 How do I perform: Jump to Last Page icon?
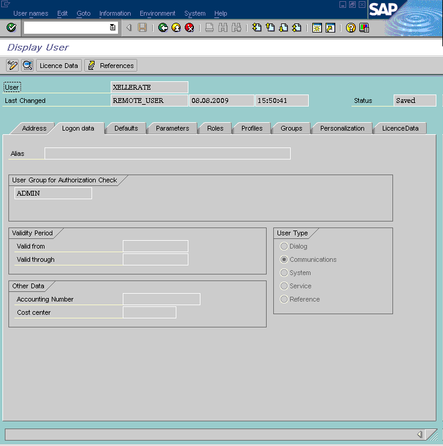[297, 28]
